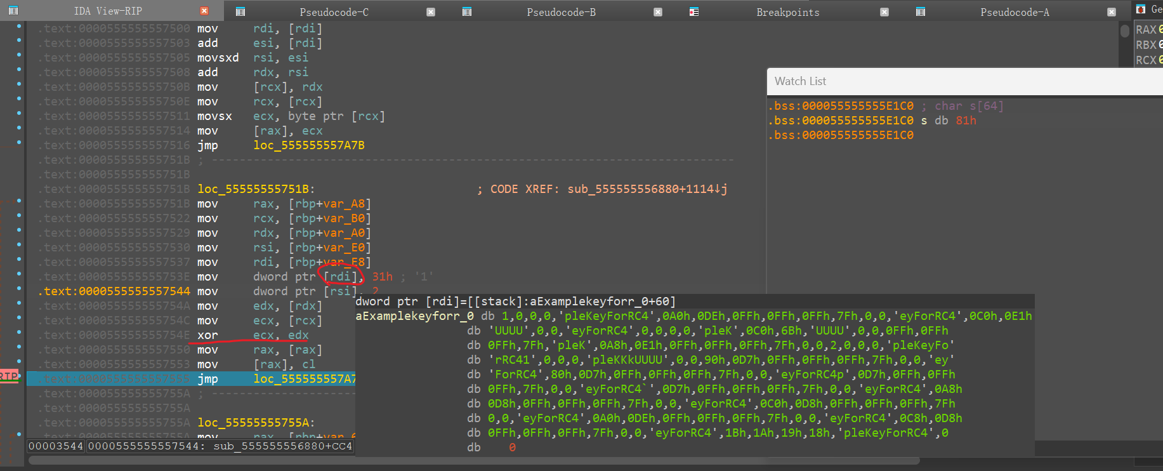Toggle breakpoint dot on xor line 754E
The image size is (1163, 471).
pos(19,333)
